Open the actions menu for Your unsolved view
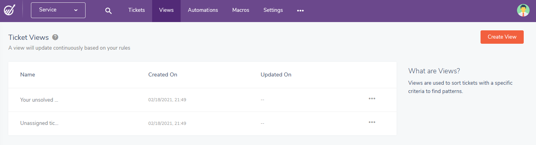 [372, 99]
